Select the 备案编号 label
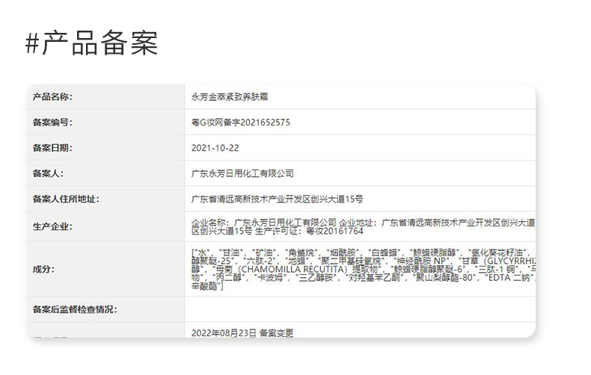Screen dimensions: 591x375 tap(52, 123)
